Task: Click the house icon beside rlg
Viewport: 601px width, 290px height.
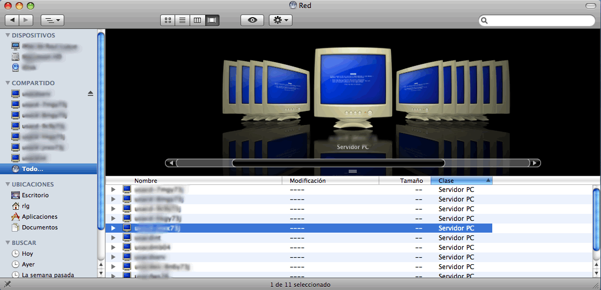Action: click(x=16, y=206)
